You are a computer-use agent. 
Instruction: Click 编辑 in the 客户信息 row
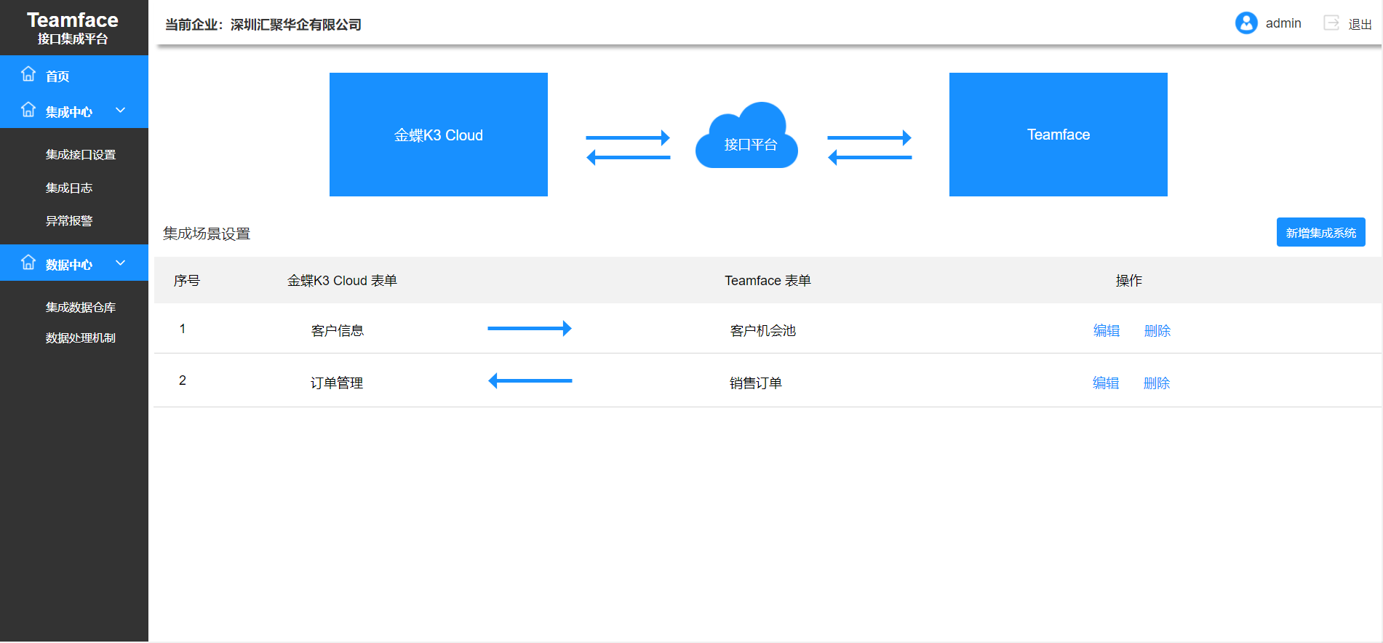tap(1107, 331)
